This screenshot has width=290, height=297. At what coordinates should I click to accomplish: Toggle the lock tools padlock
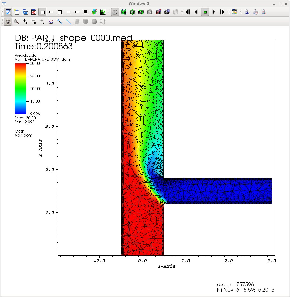(264, 12)
